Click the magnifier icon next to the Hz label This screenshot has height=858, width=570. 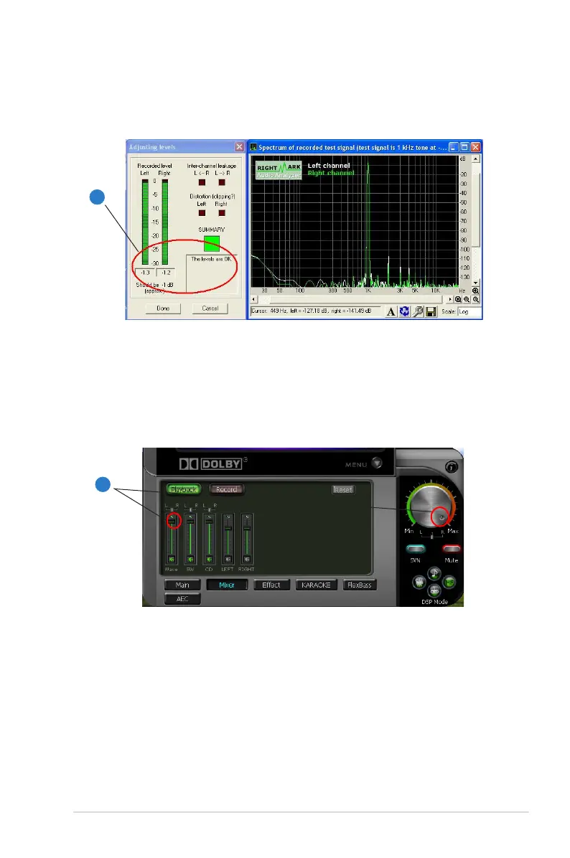point(475,291)
